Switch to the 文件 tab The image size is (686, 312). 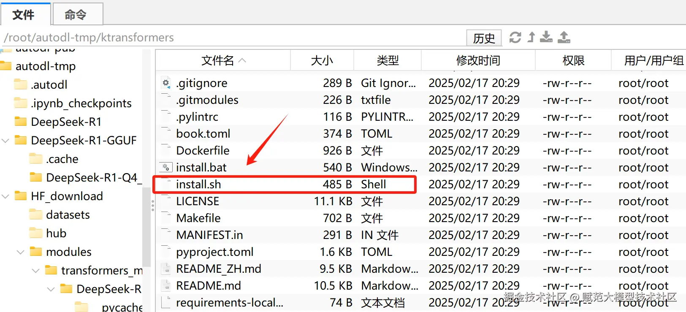pos(25,14)
